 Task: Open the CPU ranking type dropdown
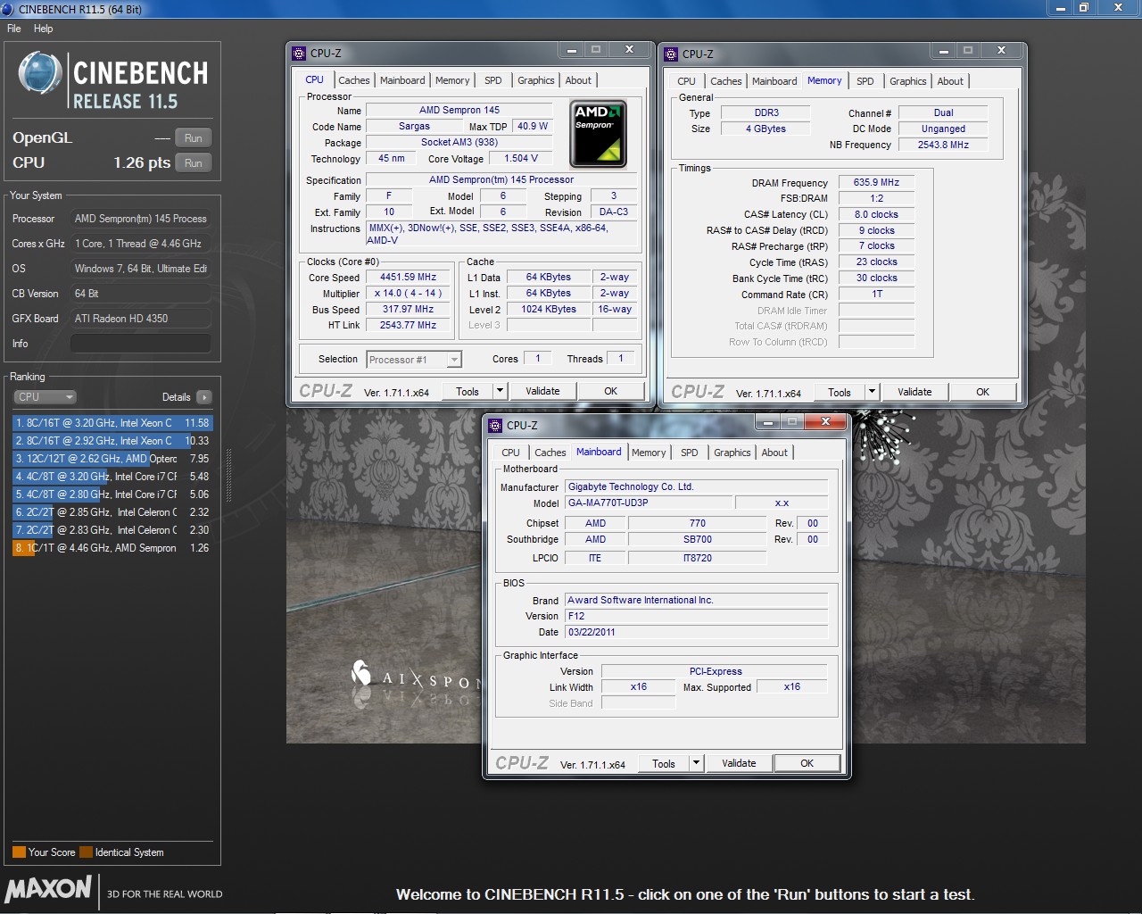45,397
